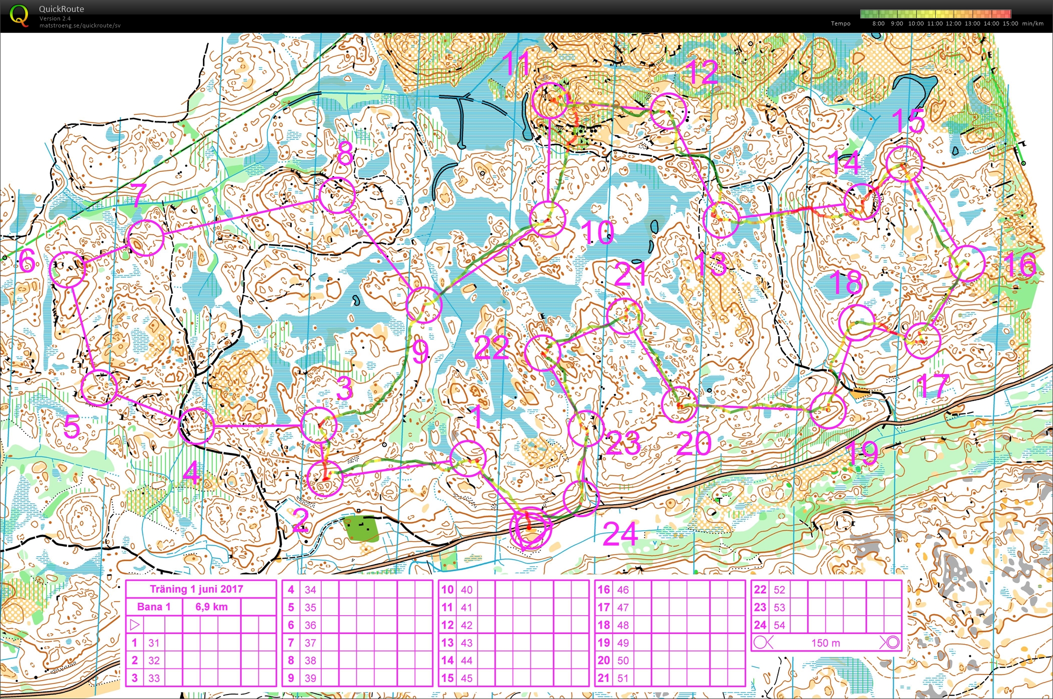Click control description row '10 40'

point(514,590)
